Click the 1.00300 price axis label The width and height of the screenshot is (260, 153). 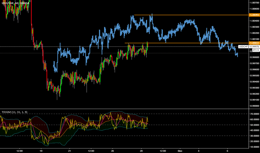[x=255, y=27]
